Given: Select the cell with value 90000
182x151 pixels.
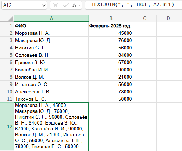Looking at the screenshot, I should 111,70.
